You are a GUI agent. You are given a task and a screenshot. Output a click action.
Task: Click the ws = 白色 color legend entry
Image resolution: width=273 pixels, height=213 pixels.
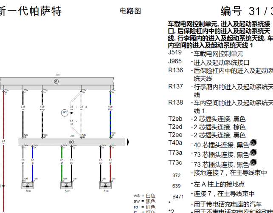click(144, 196)
